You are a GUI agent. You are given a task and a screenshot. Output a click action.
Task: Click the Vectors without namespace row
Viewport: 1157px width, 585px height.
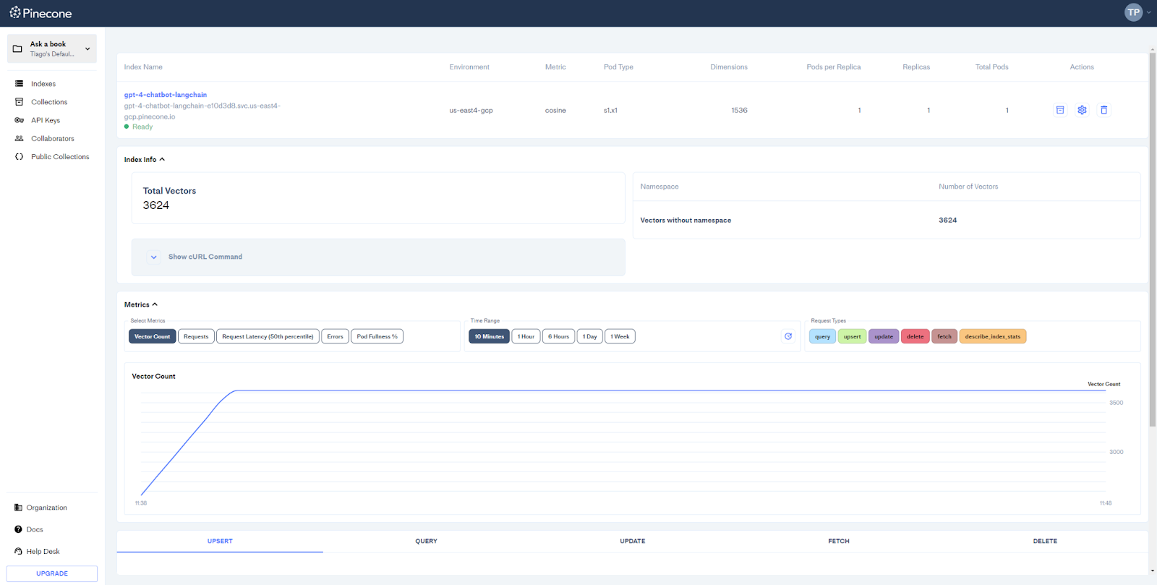click(887, 220)
